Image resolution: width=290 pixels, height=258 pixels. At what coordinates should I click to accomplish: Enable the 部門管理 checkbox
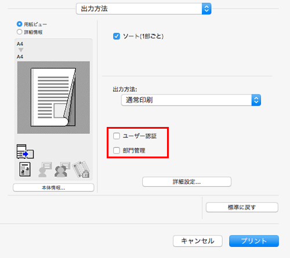tap(117, 150)
